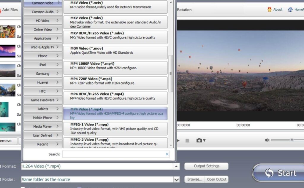Expand the Output Format dropdown arrow
This screenshot has width=304, height=188.
pyautogui.click(x=176, y=167)
